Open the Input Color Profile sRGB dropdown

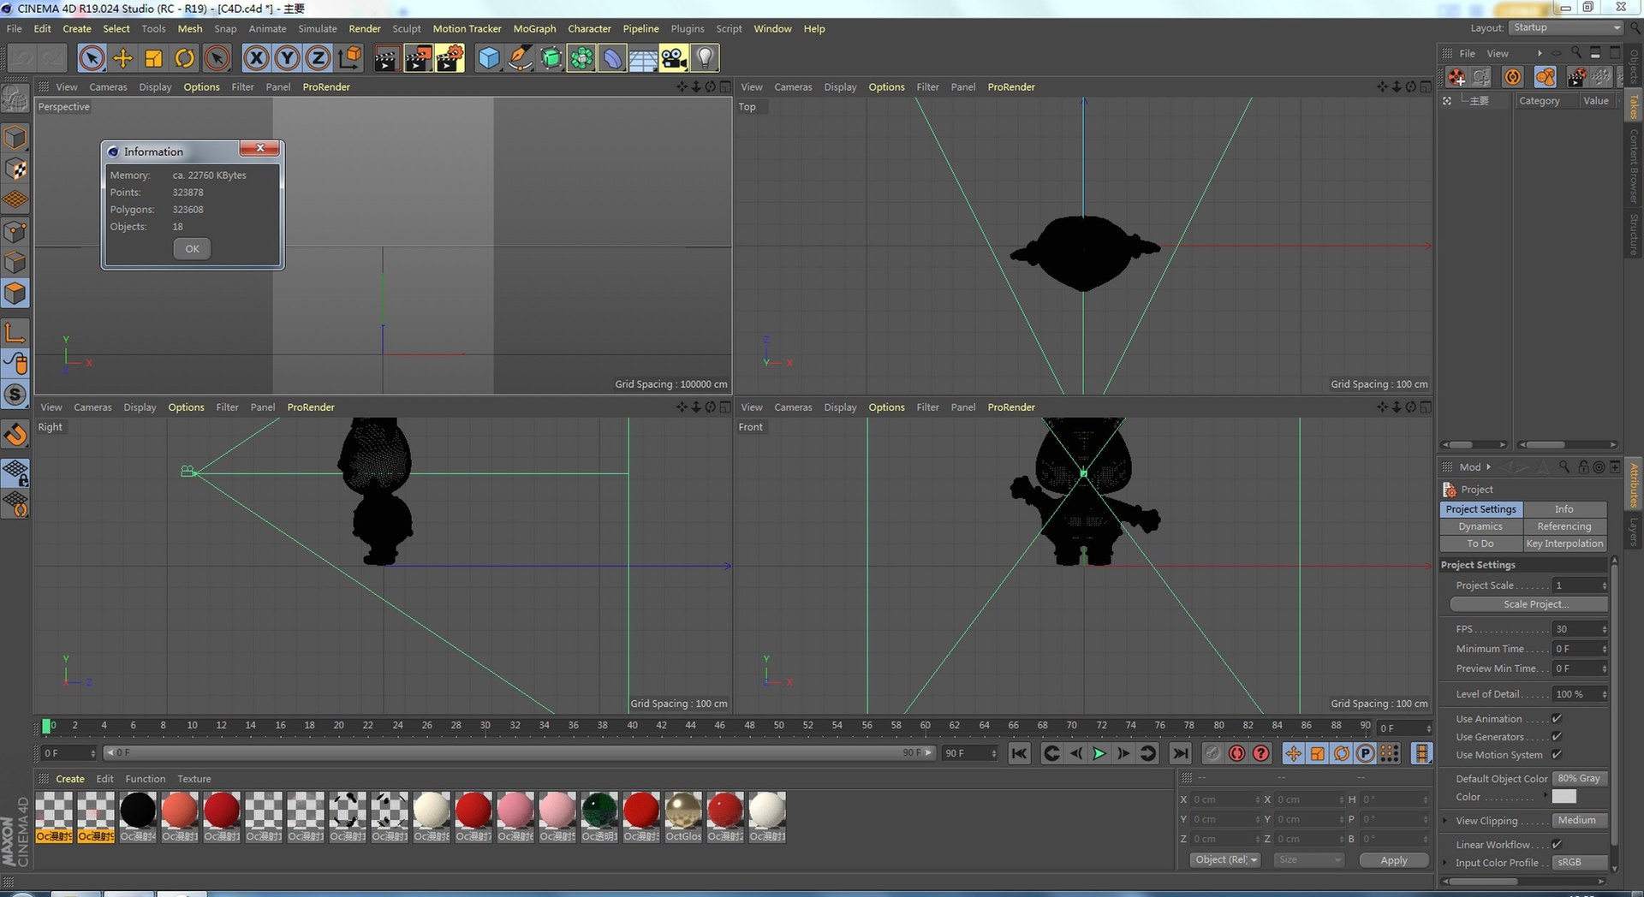point(1580,863)
